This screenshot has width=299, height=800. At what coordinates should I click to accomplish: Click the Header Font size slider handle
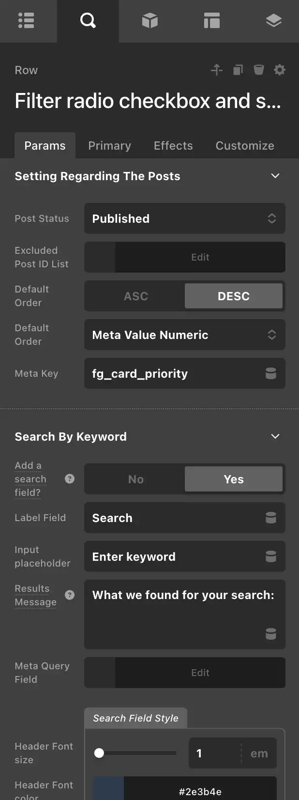pos(99,753)
